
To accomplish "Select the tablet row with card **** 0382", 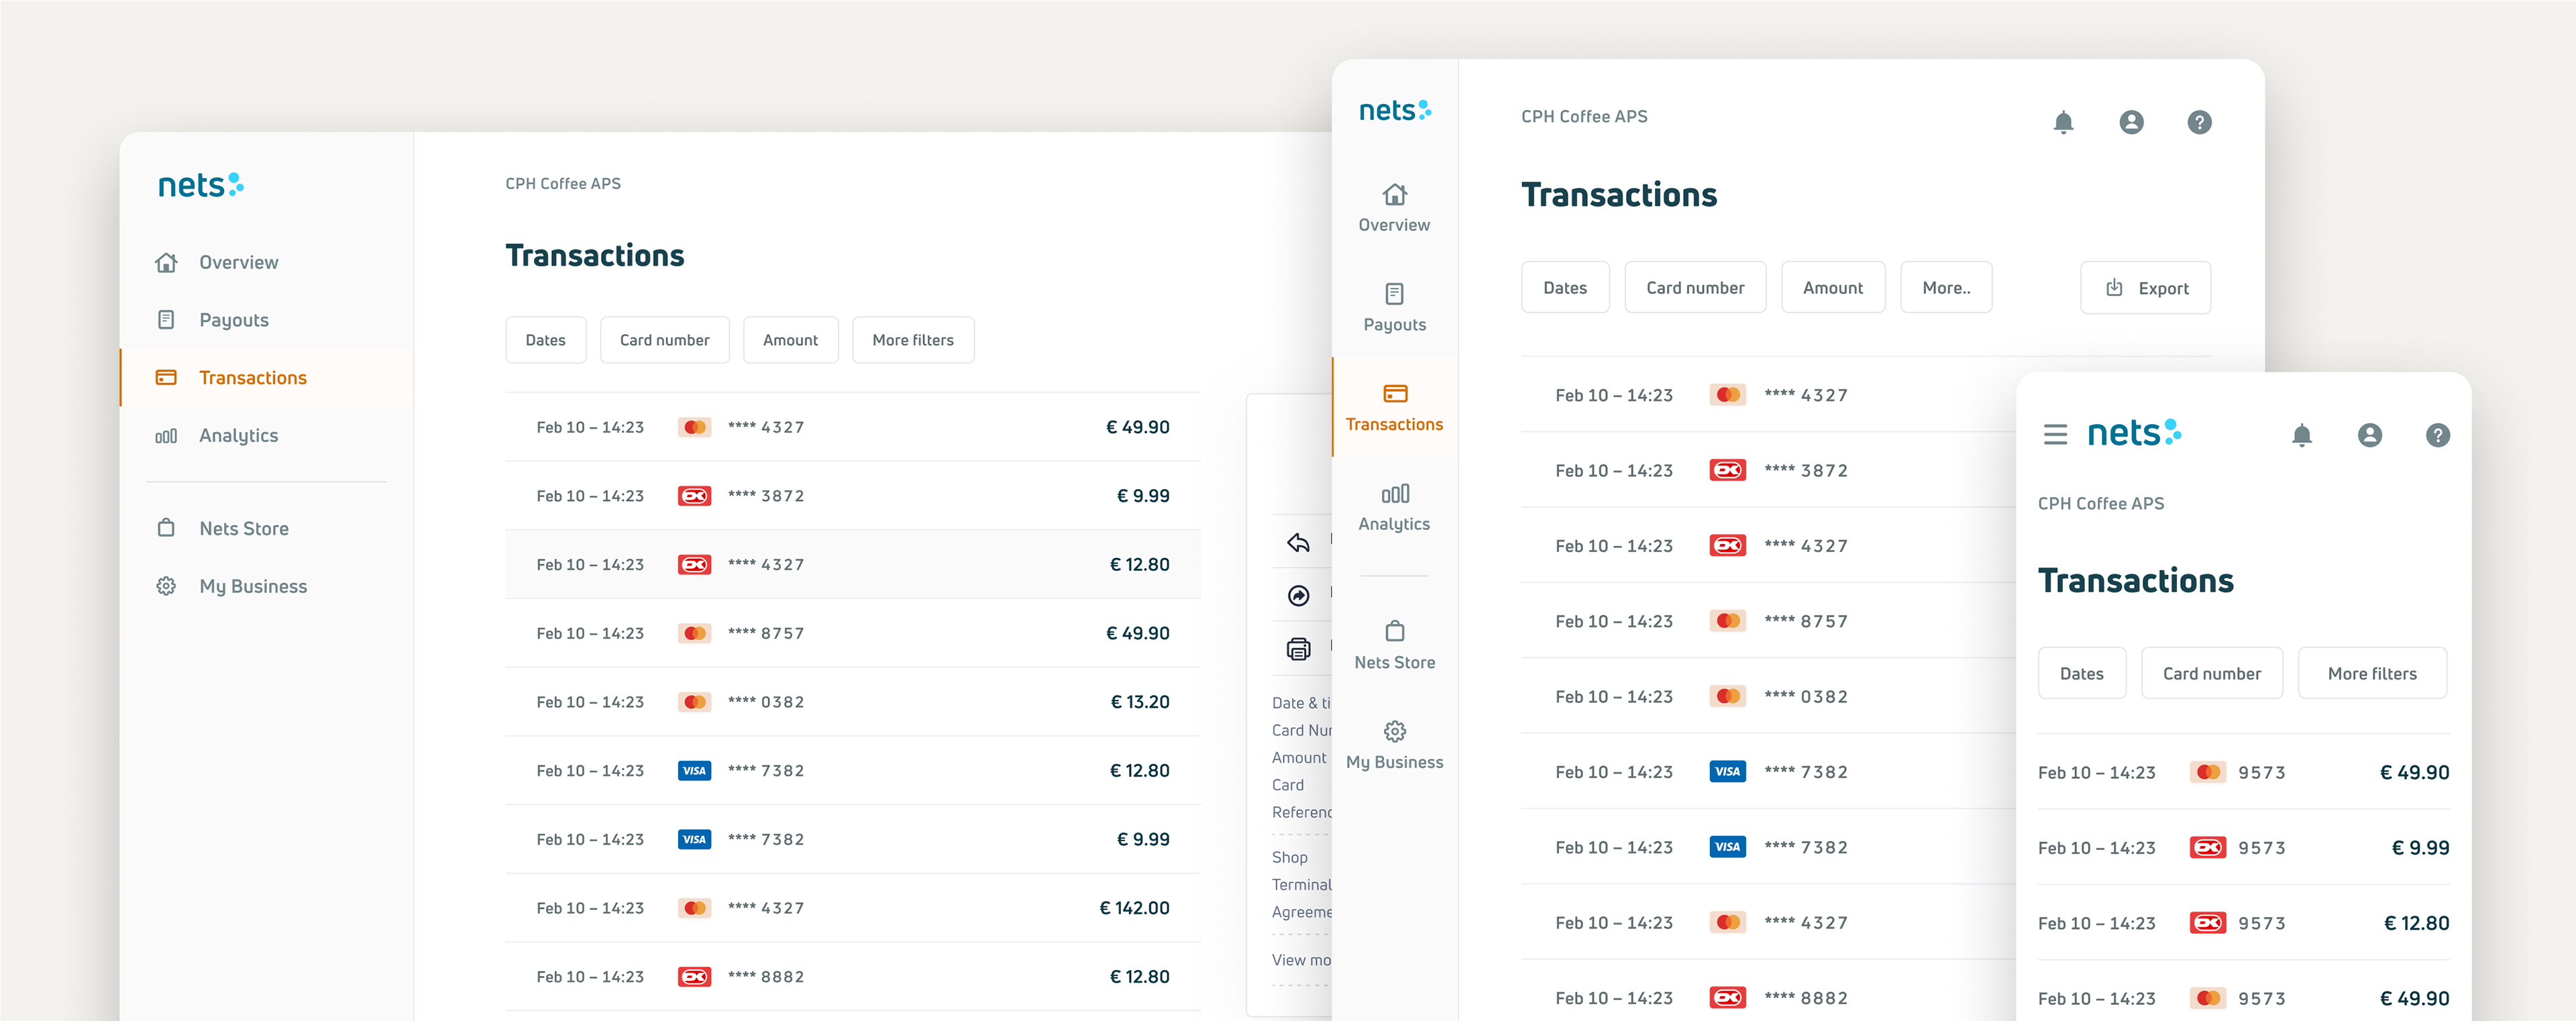I will [1768, 696].
